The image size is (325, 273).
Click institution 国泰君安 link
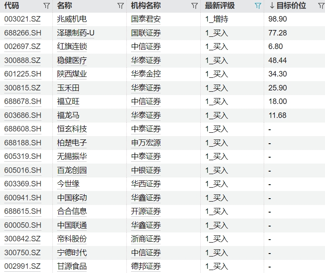point(146,19)
